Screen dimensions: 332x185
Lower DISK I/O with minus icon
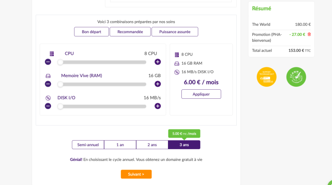tap(48, 106)
